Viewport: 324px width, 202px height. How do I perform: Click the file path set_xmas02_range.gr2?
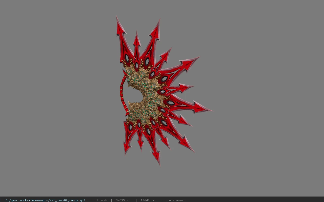tap(45, 200)
